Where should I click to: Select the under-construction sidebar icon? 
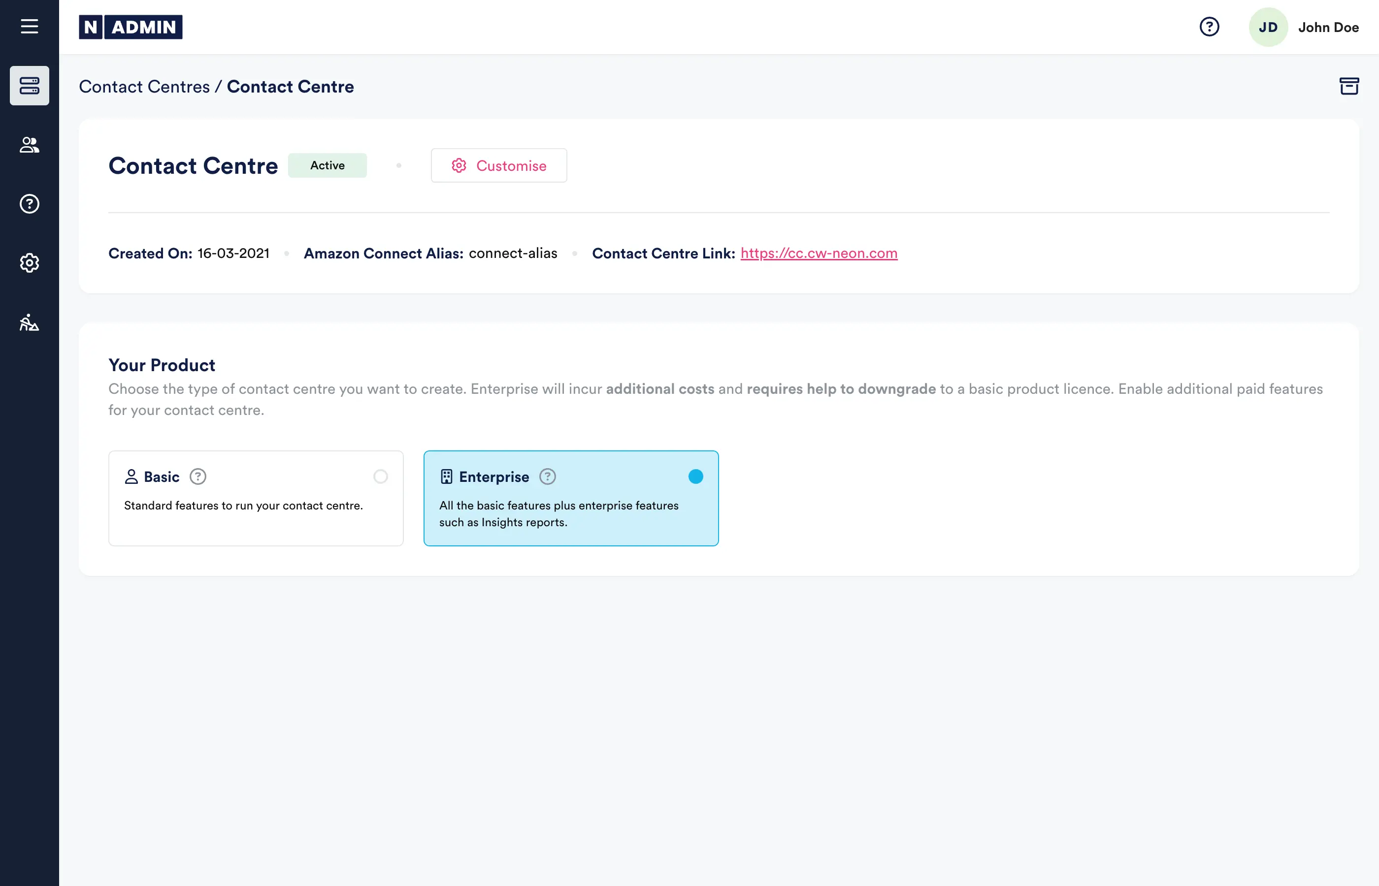pyautogui.click(x=30, y=323)
